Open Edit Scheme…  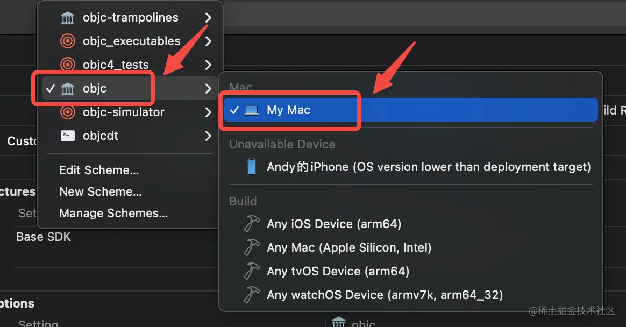coord(99,170)
